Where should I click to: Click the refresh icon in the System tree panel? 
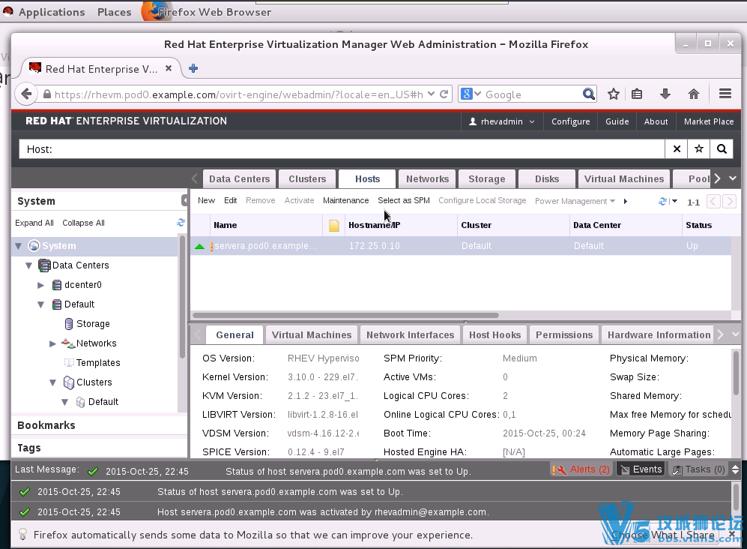(x=181, y=223)
